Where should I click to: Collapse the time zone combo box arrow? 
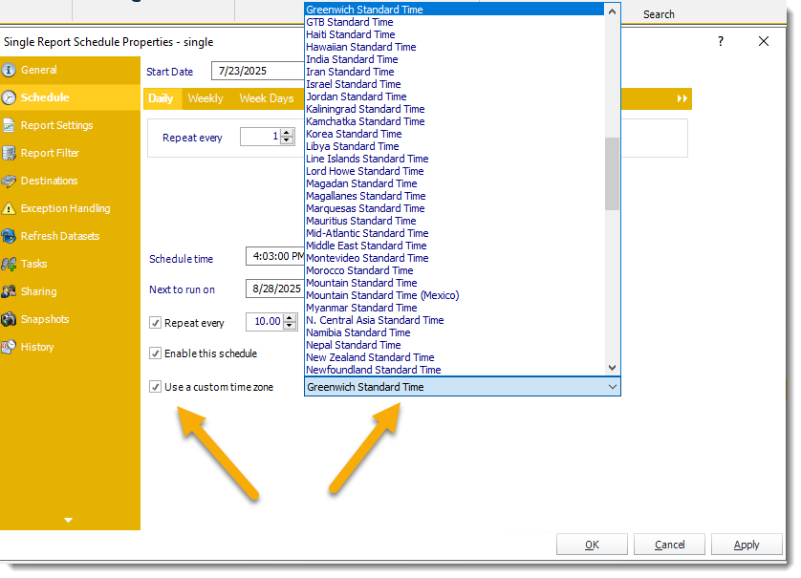point(613,387)
